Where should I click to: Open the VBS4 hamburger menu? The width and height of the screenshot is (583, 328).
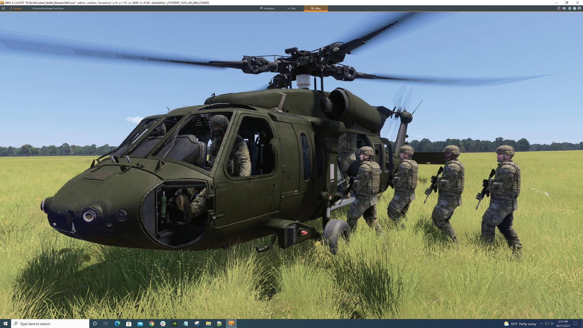coord(3,8)
